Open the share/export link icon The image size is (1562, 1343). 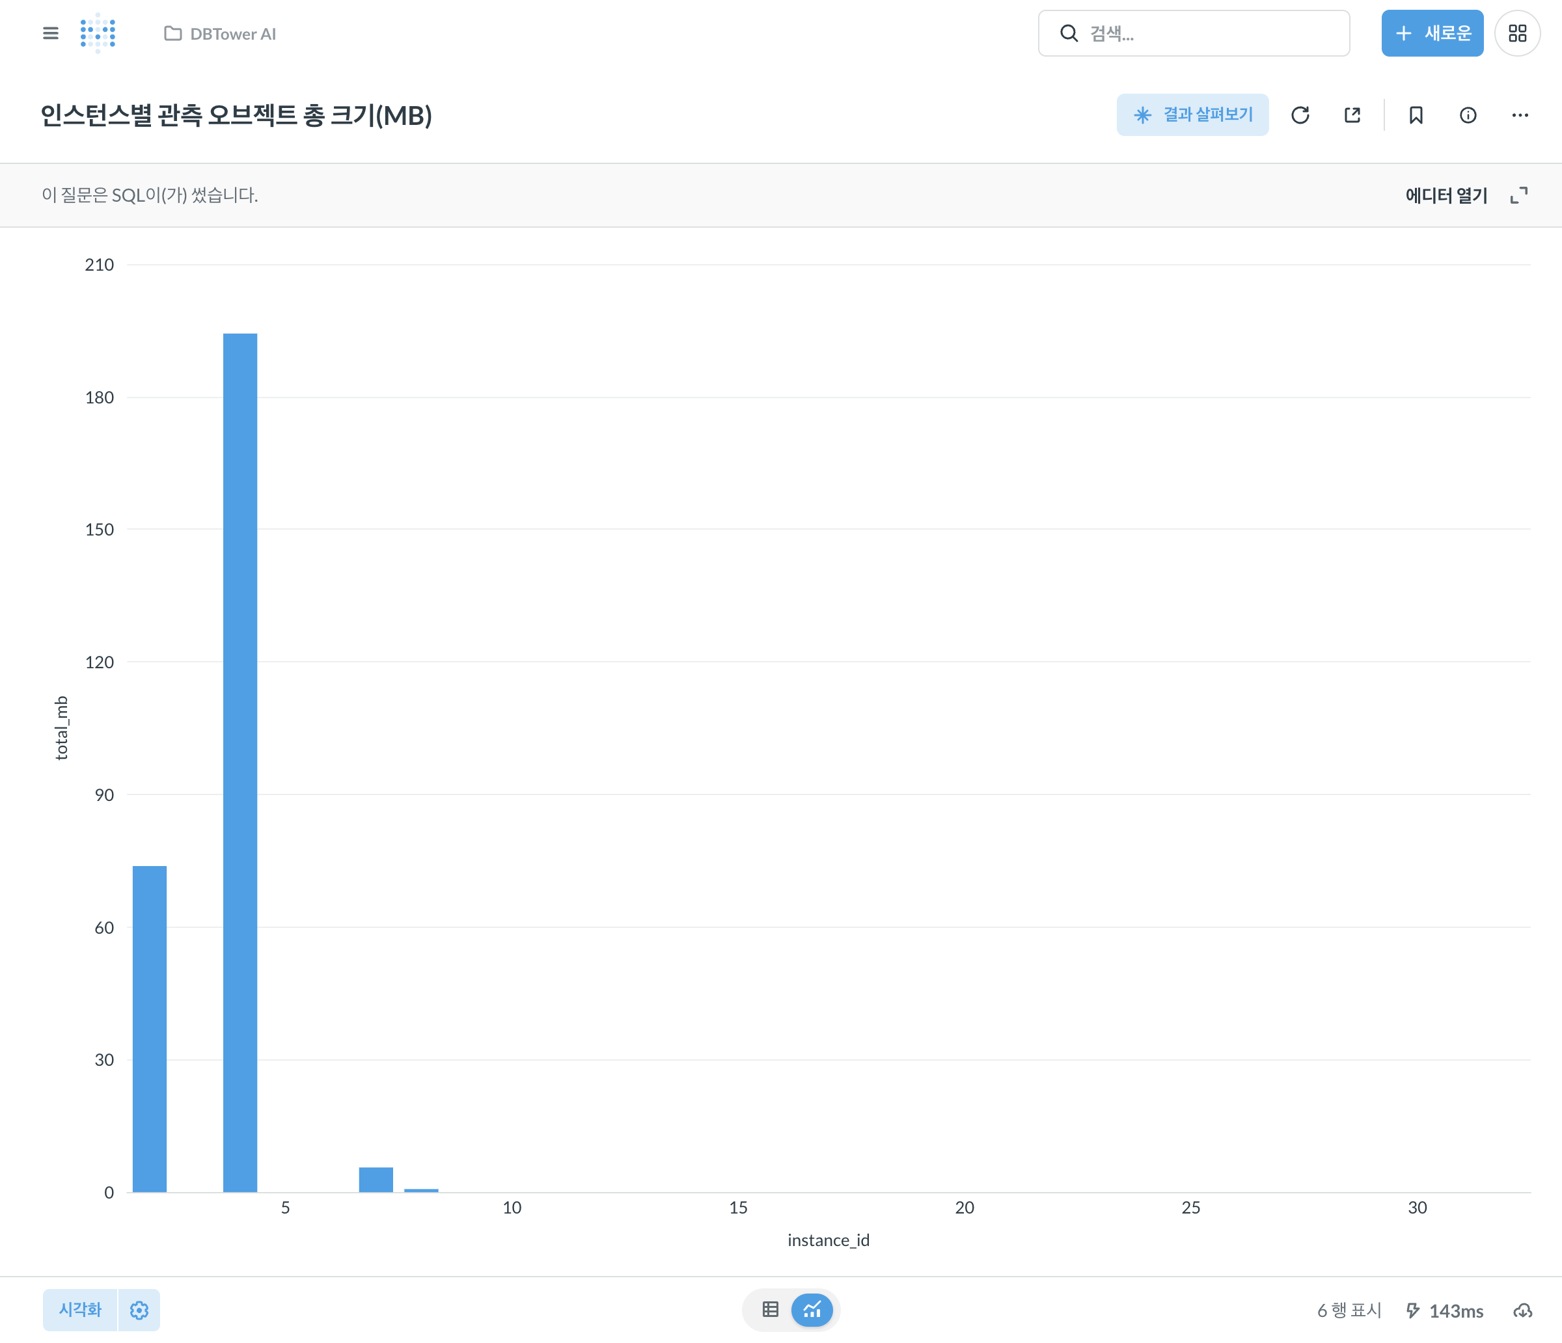coord(1352,115)
